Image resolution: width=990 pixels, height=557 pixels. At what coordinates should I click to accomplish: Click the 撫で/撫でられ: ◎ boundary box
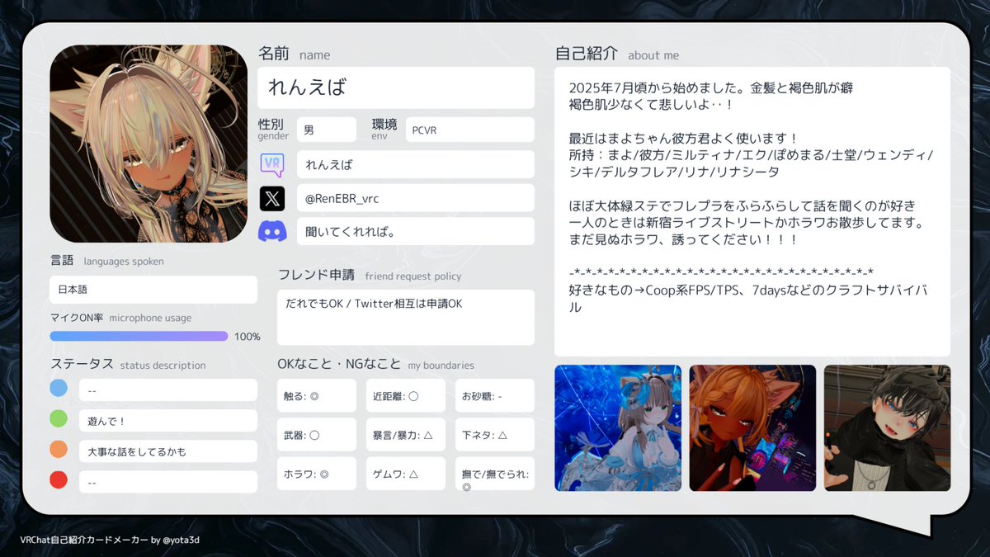[495, 474]
